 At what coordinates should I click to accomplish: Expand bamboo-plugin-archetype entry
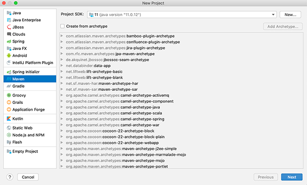[62, 36]
